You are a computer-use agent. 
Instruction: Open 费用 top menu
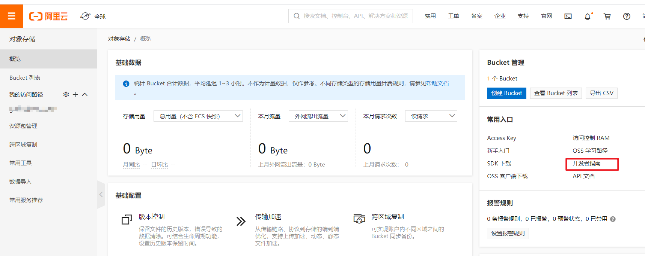[430, 16]
